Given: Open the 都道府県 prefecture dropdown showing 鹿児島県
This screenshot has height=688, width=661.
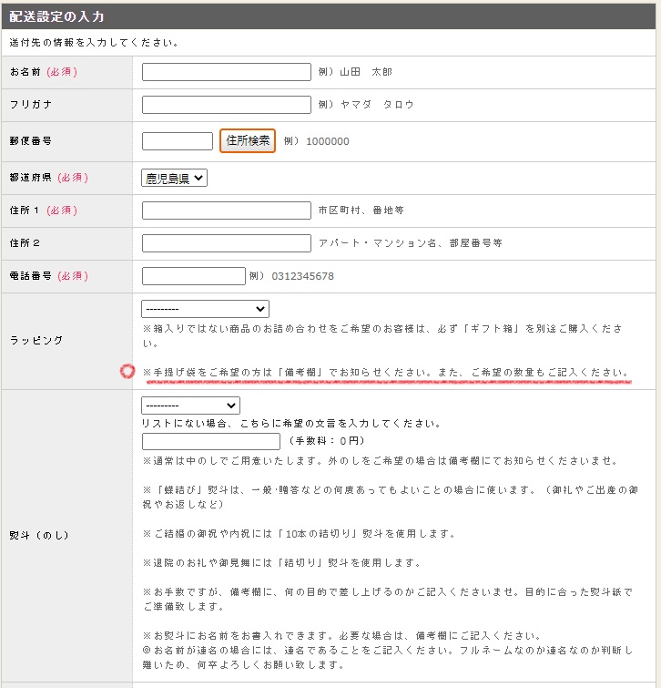Looking at the screenshot, I should [x=174, y=178].
